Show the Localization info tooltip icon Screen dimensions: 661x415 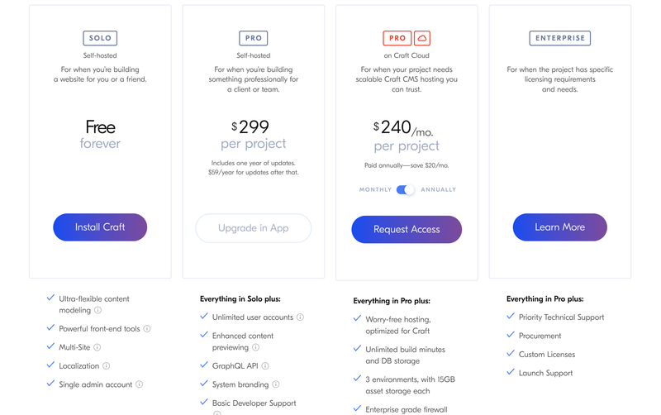[x=107, y=366]
